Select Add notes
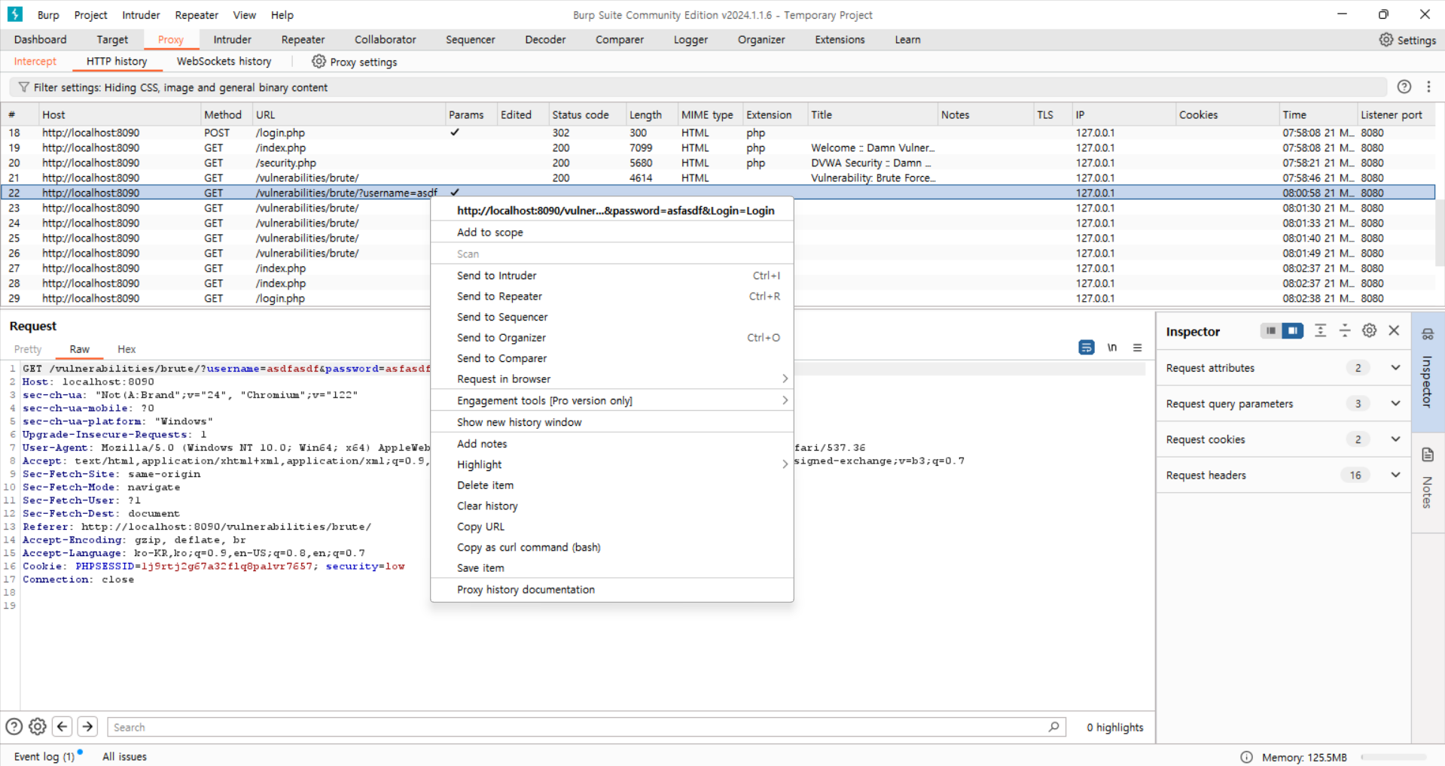 [x=612, y=444]
